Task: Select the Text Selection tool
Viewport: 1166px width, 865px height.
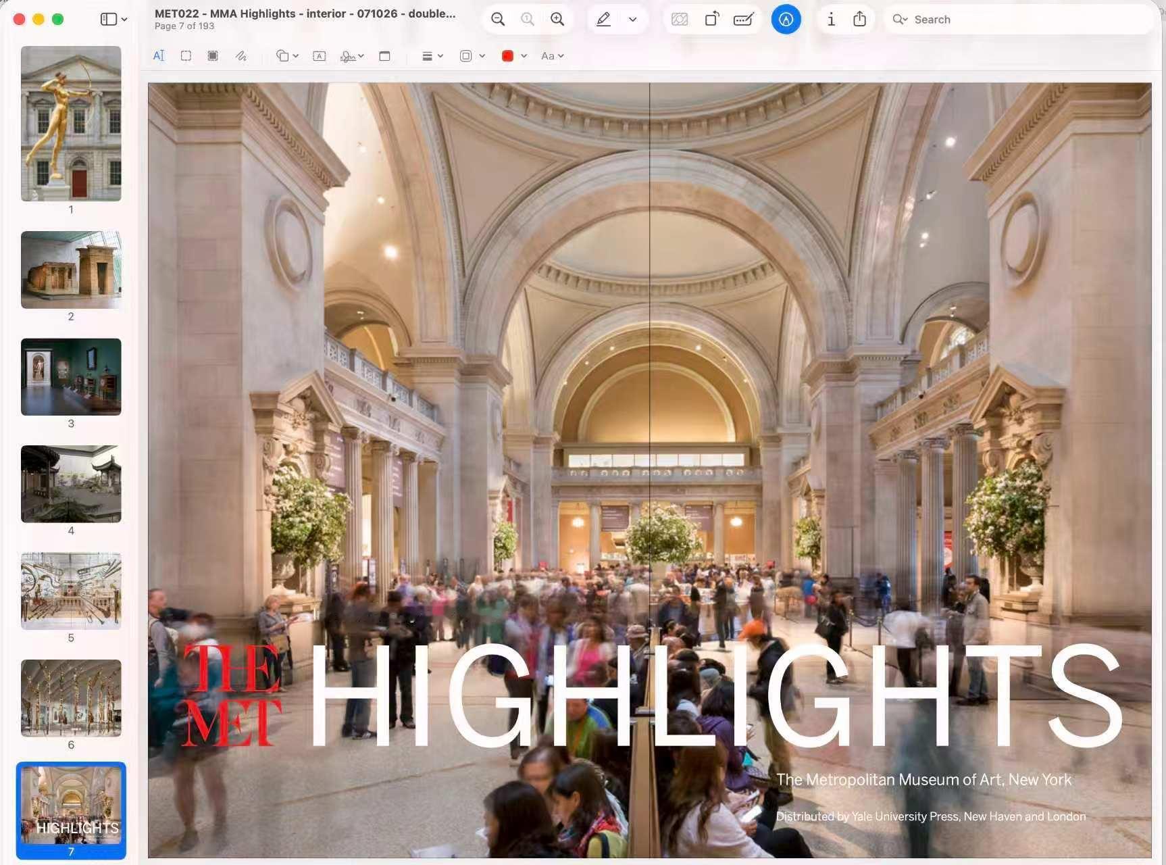Action: [159, 56]
